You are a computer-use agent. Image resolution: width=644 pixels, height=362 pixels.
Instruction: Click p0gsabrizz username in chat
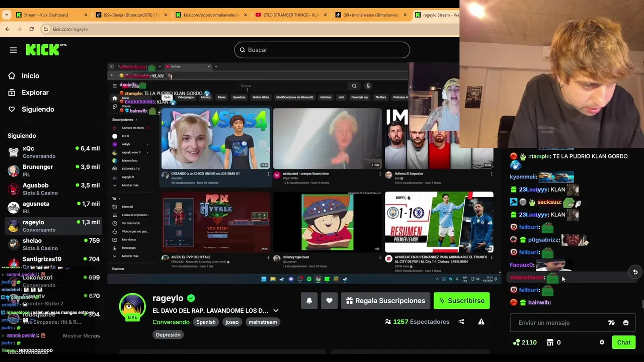(x=543, y=240)
